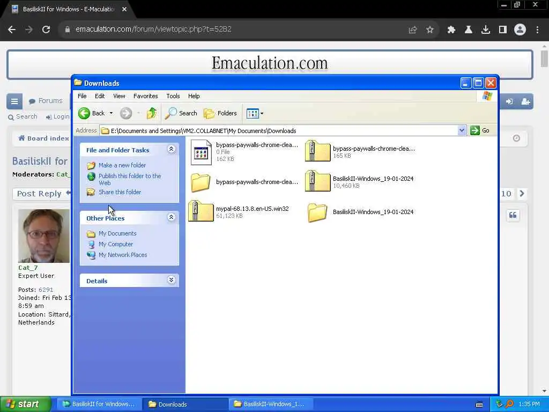Click the mypal-68.13.8.en-US.win32 file name

pyautogui.click(x=252, y=209)
